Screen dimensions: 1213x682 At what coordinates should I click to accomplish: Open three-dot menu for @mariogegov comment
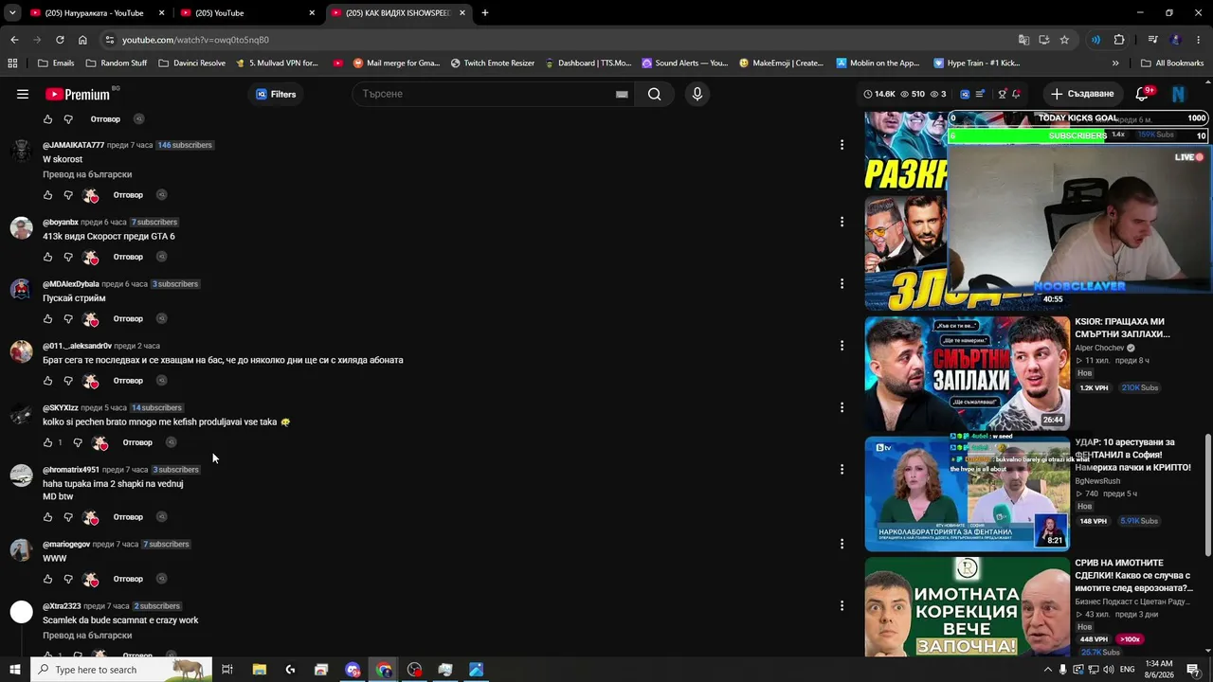[842, 544]
